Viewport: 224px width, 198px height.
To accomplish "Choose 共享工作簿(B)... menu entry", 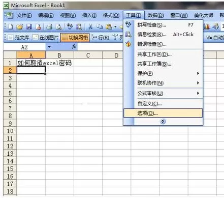I will point(163,64).
